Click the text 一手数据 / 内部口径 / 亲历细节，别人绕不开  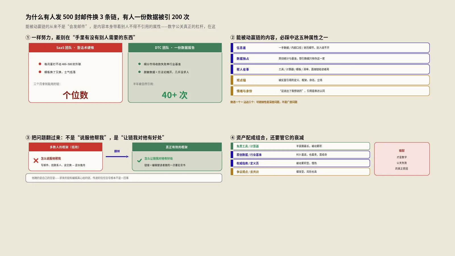point(304,48)
